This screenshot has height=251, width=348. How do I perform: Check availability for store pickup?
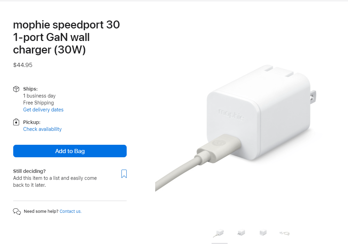point(42,129)
